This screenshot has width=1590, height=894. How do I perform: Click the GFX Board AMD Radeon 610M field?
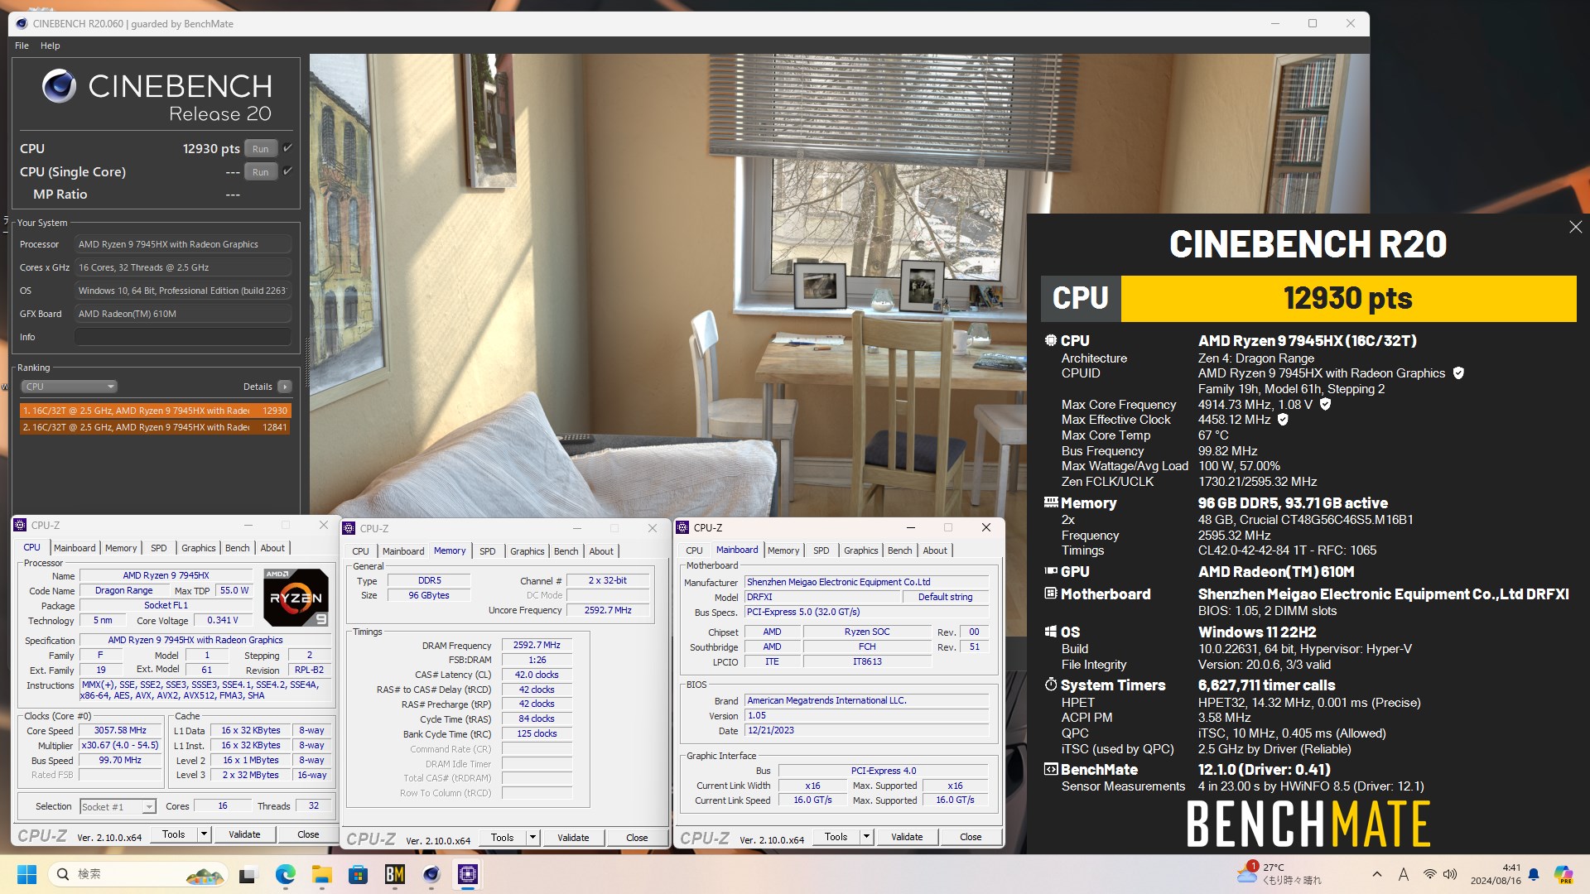point(182,314)
